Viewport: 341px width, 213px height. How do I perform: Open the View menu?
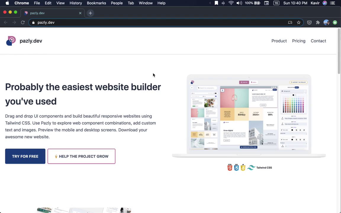click(60, 3)
